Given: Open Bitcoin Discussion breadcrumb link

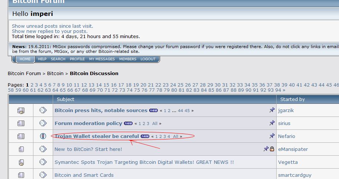Looking at the screenshot, I should click(x=94, y=74).
